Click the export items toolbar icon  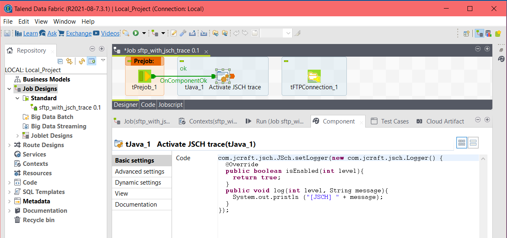coord(192,33)
